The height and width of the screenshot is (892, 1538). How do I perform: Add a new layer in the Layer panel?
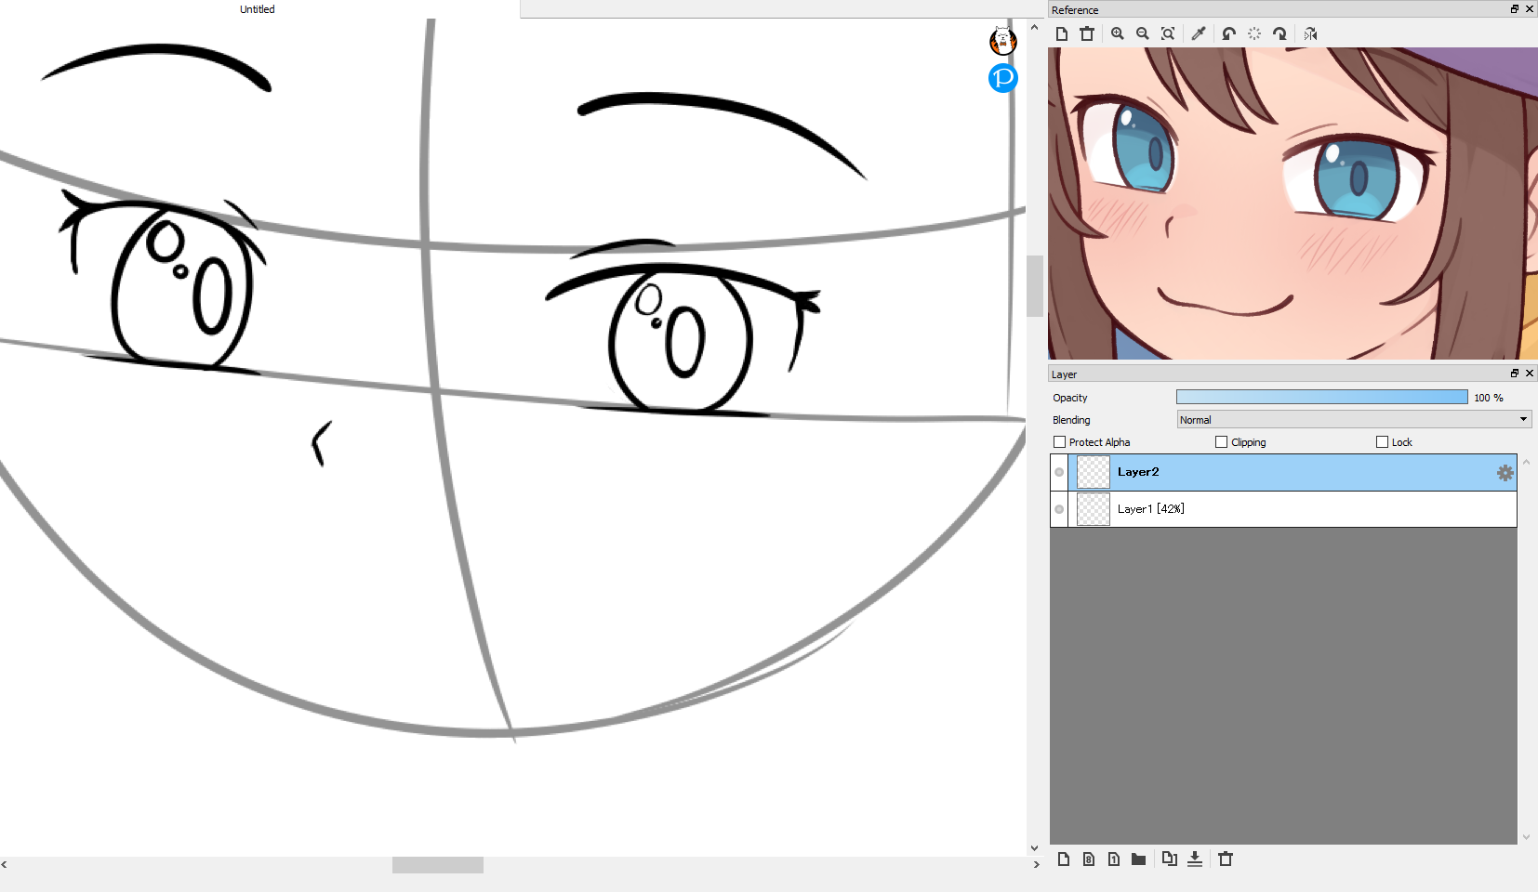[1064, 859]
